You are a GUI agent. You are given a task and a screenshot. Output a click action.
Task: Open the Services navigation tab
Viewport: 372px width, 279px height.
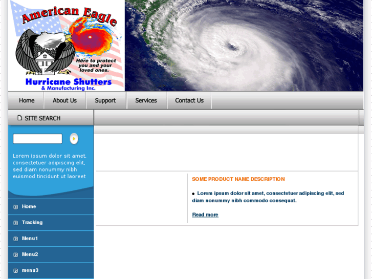click(146, 100)
